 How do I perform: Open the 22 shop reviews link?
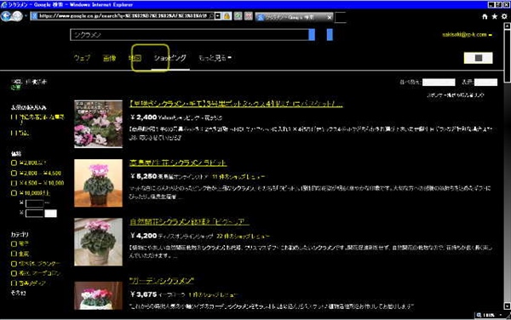(243, 236)
